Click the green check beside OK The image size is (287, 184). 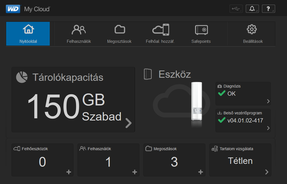click(x=222, y=93)
